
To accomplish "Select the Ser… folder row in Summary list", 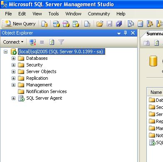I will [156, 114].
